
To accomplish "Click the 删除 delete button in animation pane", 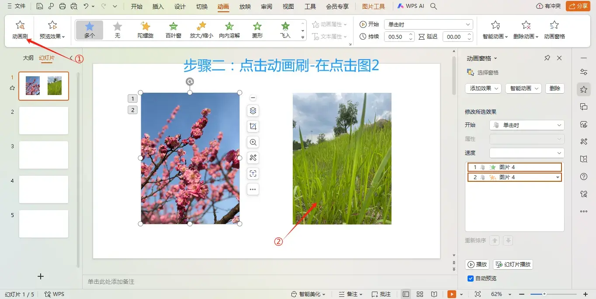I will pyautogui.click(x=554, y=88).
